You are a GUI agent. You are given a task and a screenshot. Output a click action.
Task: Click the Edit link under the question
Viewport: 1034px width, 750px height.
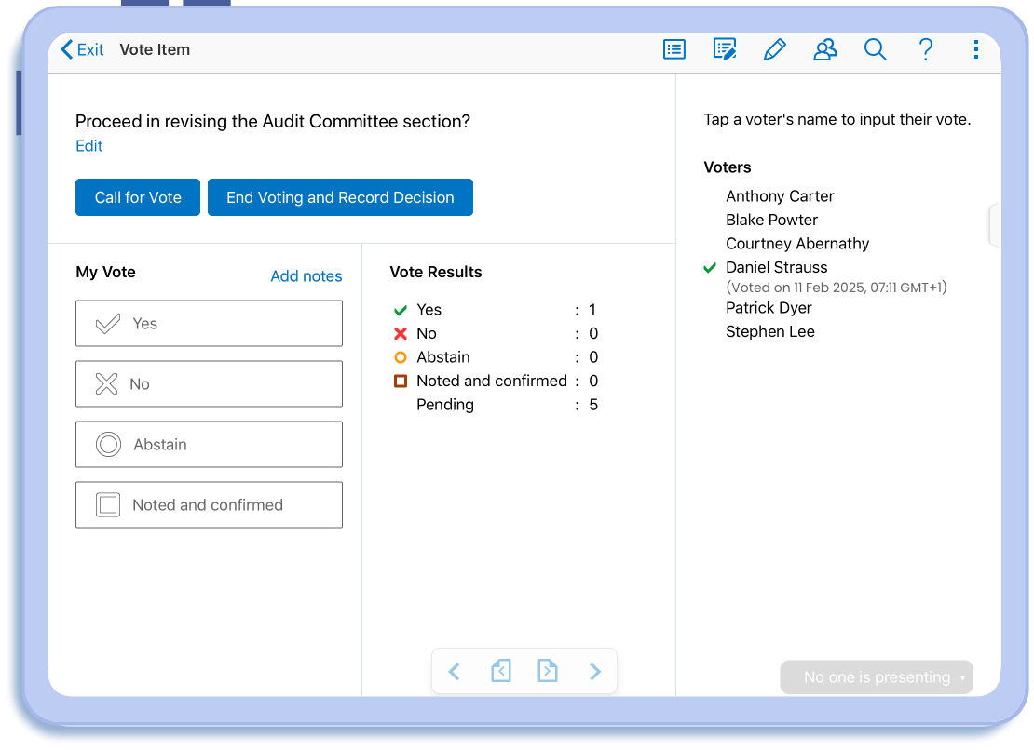click(x=89, y=146)
